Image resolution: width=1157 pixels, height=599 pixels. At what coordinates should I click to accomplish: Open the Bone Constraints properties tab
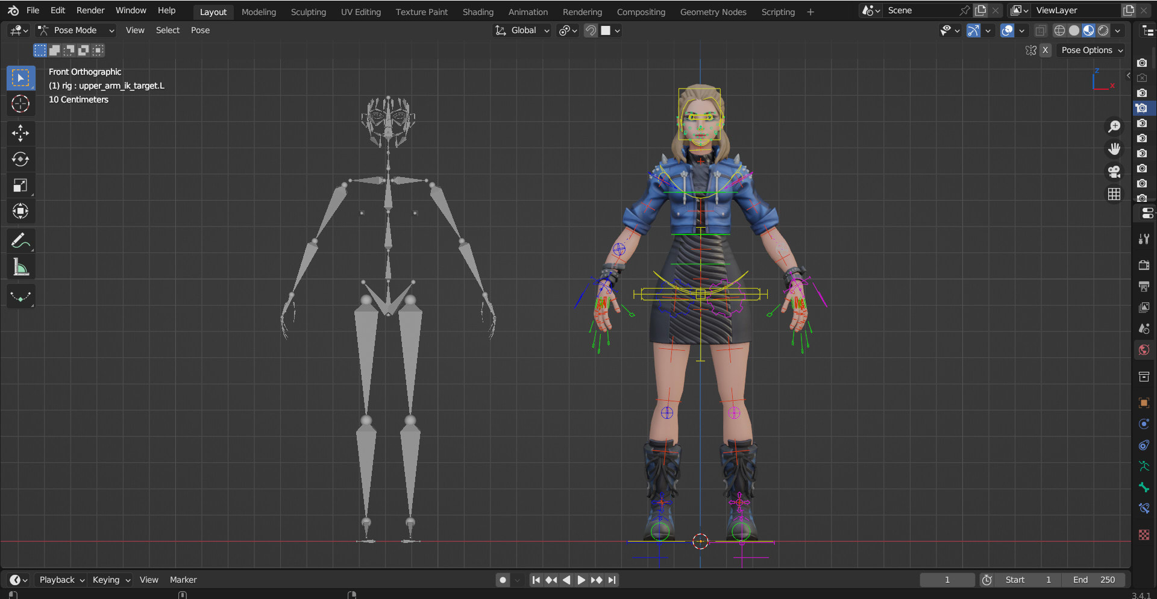click(x=1144, y=508)
